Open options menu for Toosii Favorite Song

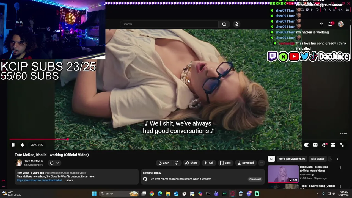click(x=340, y=186)
